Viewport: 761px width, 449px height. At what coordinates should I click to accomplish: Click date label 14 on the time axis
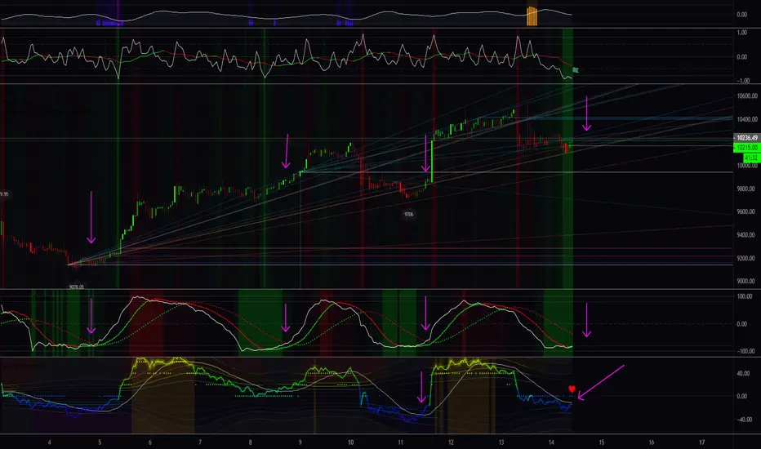click(x=551, y=442)
